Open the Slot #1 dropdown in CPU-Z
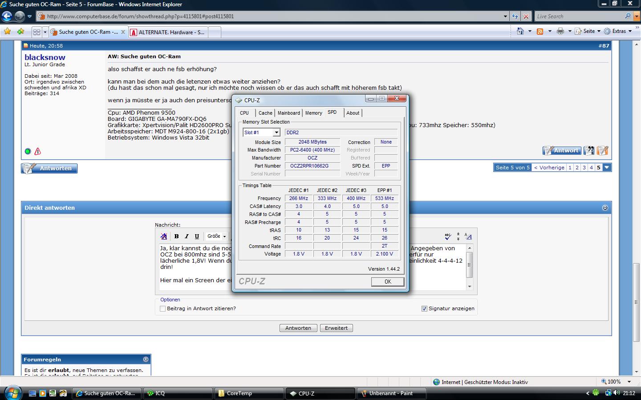Screen dimensions: 641x400 click(276, 132)
